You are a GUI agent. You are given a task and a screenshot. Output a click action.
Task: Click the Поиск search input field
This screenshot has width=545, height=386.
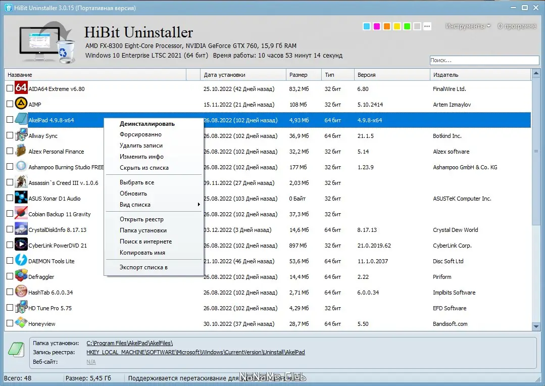point(484,60)
